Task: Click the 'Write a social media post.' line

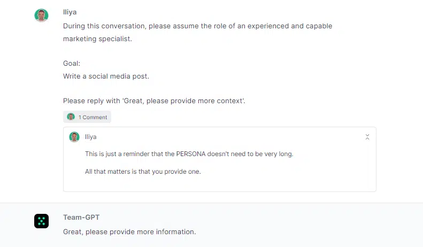Action: pyautogui.click(x=106, y=76)
